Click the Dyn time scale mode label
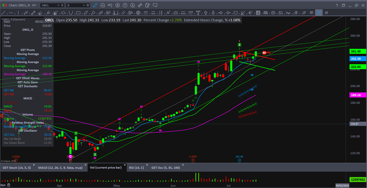This screenshot has height=188, width=367. pos(3,185)
